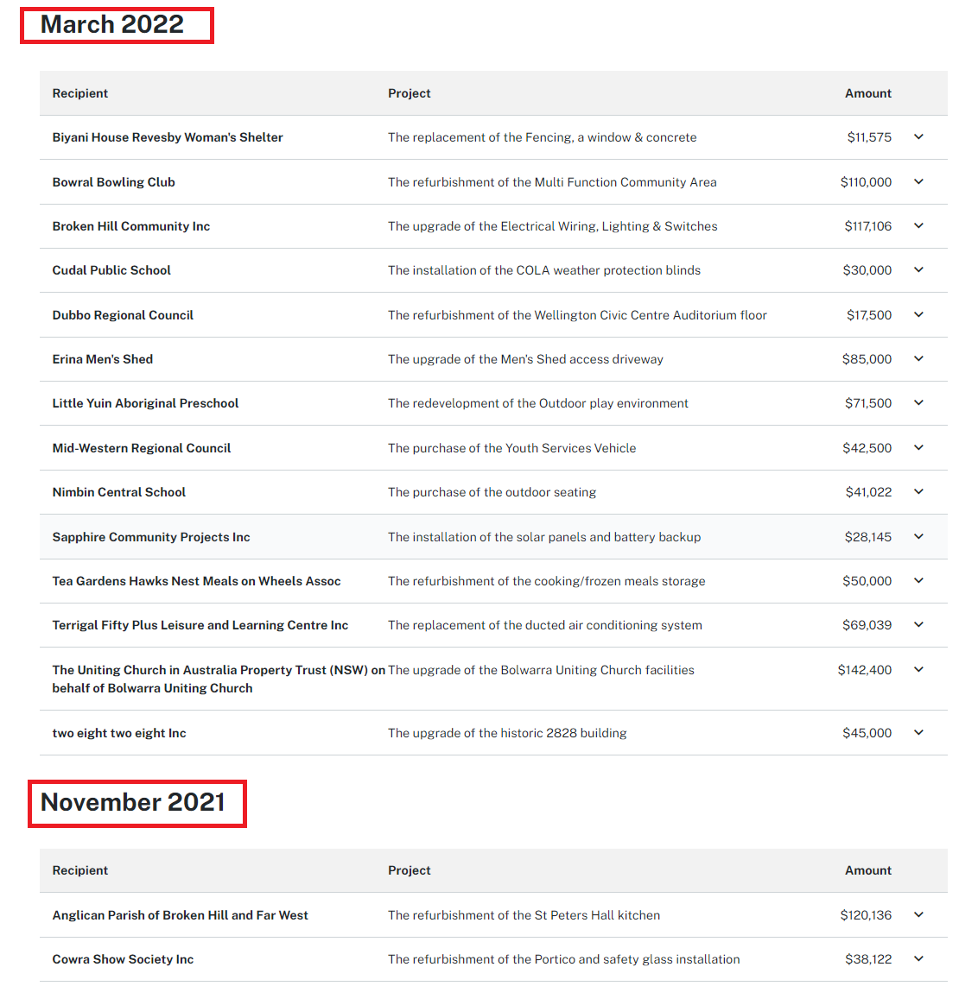Viewport: 959px width, 986px height.
Task: Click Sapphire Community Projects Inc recipient name
Action: coord(151,536)
